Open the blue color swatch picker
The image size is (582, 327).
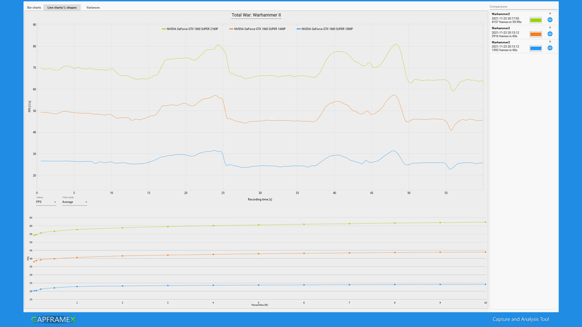click(x=536, y=48)
